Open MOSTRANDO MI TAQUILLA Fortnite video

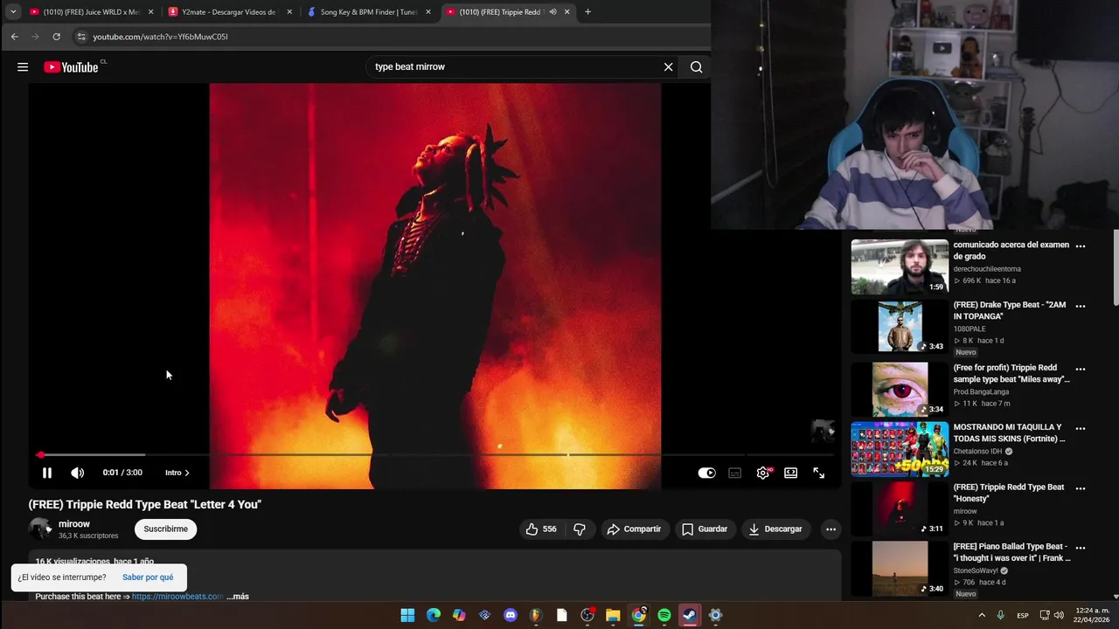pos(1010,432)
